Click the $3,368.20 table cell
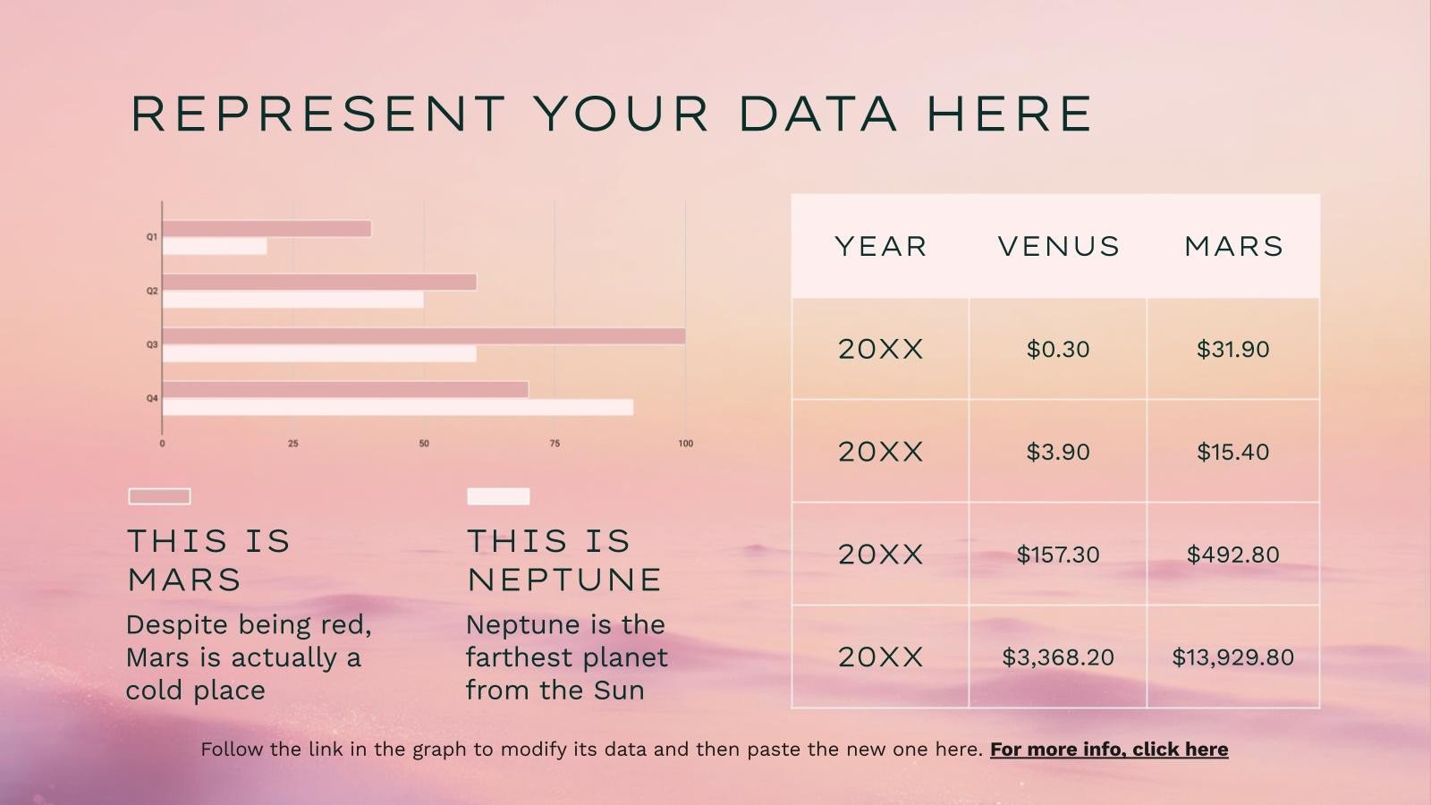 pyautogui.click(x=1058, y=657)
